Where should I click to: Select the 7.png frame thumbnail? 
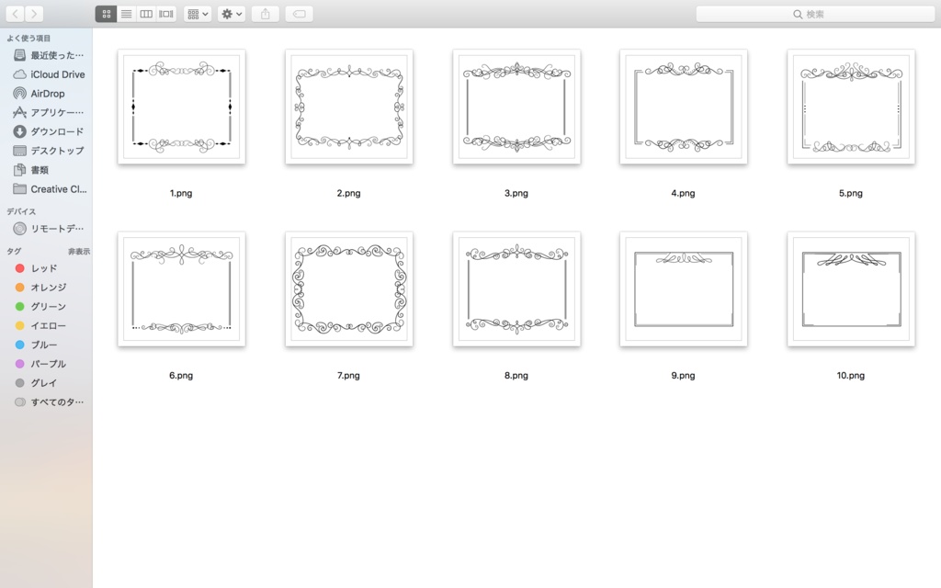(x=348, y=289)
